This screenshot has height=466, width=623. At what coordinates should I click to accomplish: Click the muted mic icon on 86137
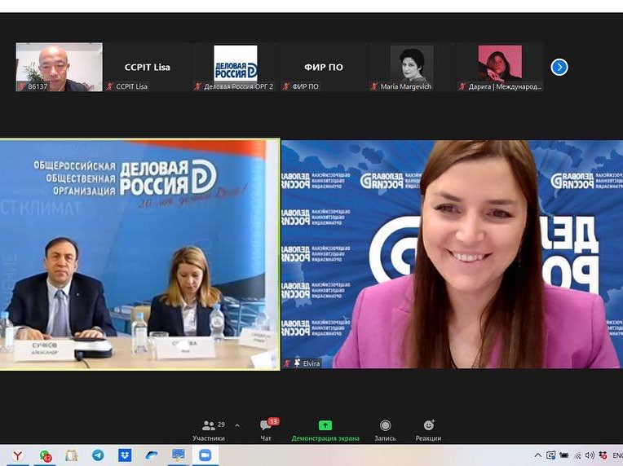point(22,86)
